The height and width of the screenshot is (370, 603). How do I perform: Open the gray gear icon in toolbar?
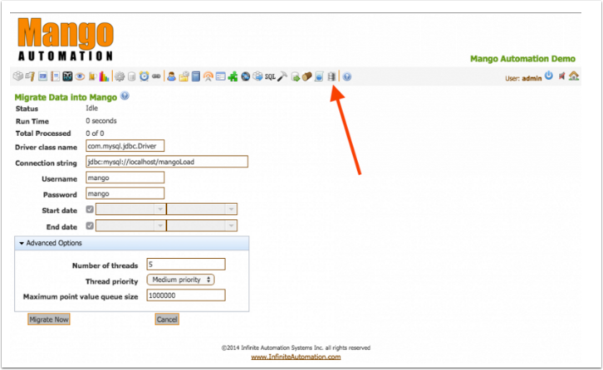tap(120, 76)
